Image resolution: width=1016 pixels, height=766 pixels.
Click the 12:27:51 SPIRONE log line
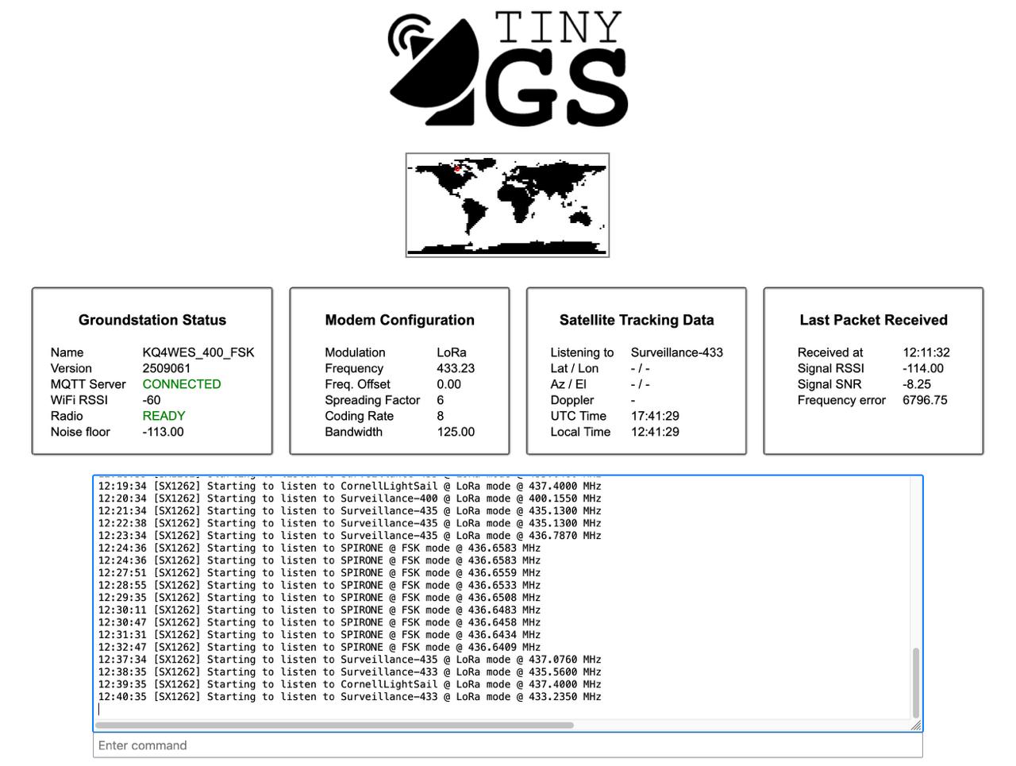[319, 573]
